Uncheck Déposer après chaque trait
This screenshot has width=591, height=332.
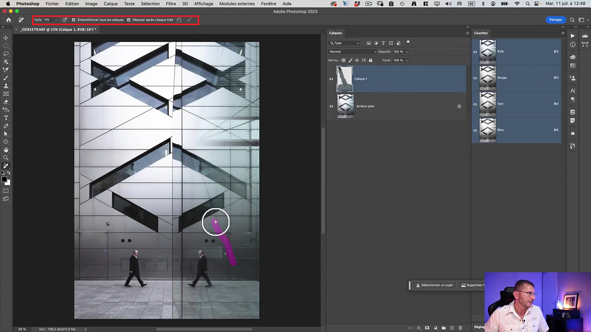(x=128, y=20)
